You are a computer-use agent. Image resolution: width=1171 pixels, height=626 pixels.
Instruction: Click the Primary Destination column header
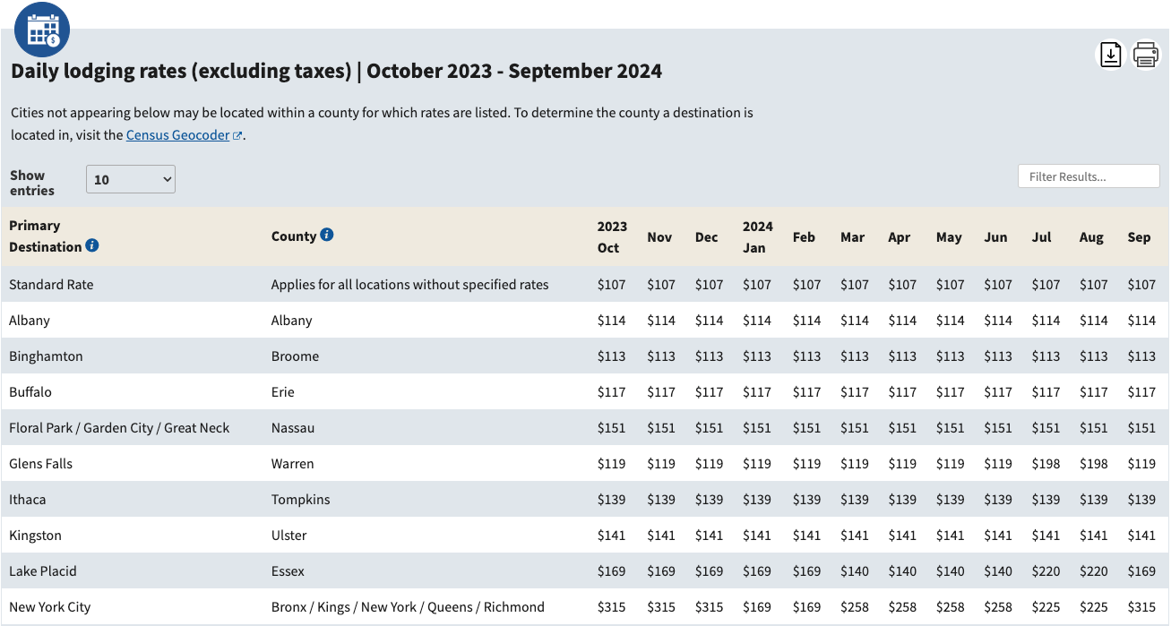point(46,236)
